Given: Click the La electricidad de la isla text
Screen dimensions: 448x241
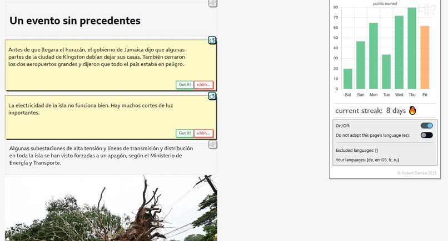Looking at the screenshot, I should click(x=91, y=109).
